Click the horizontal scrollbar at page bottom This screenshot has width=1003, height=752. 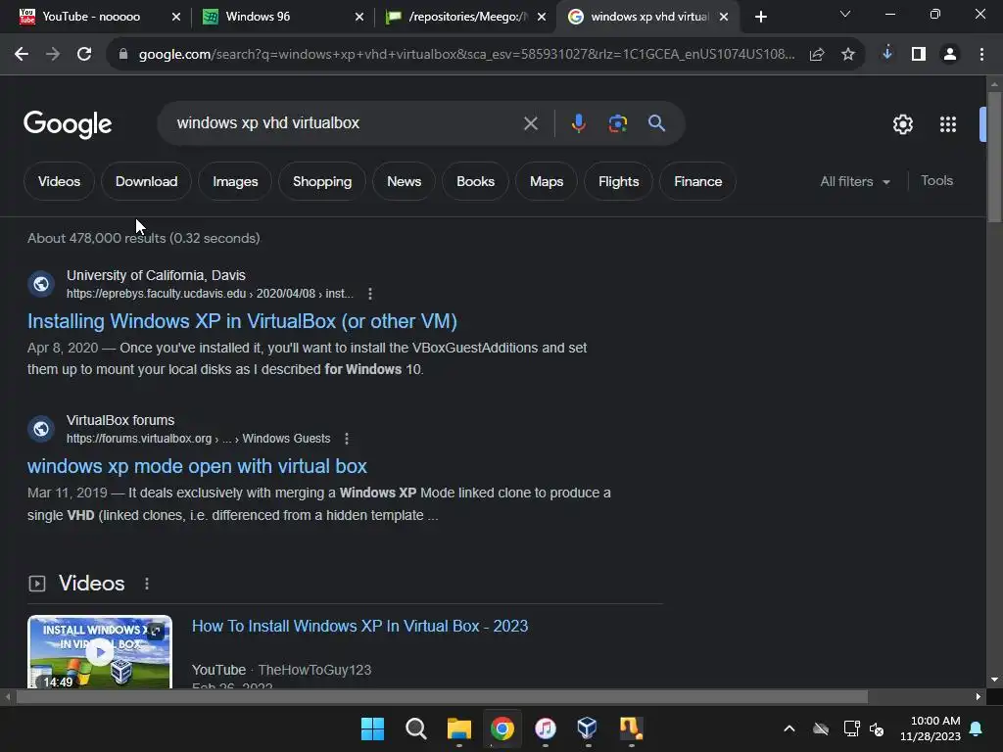pyautogui.click(x=442, y=697)
